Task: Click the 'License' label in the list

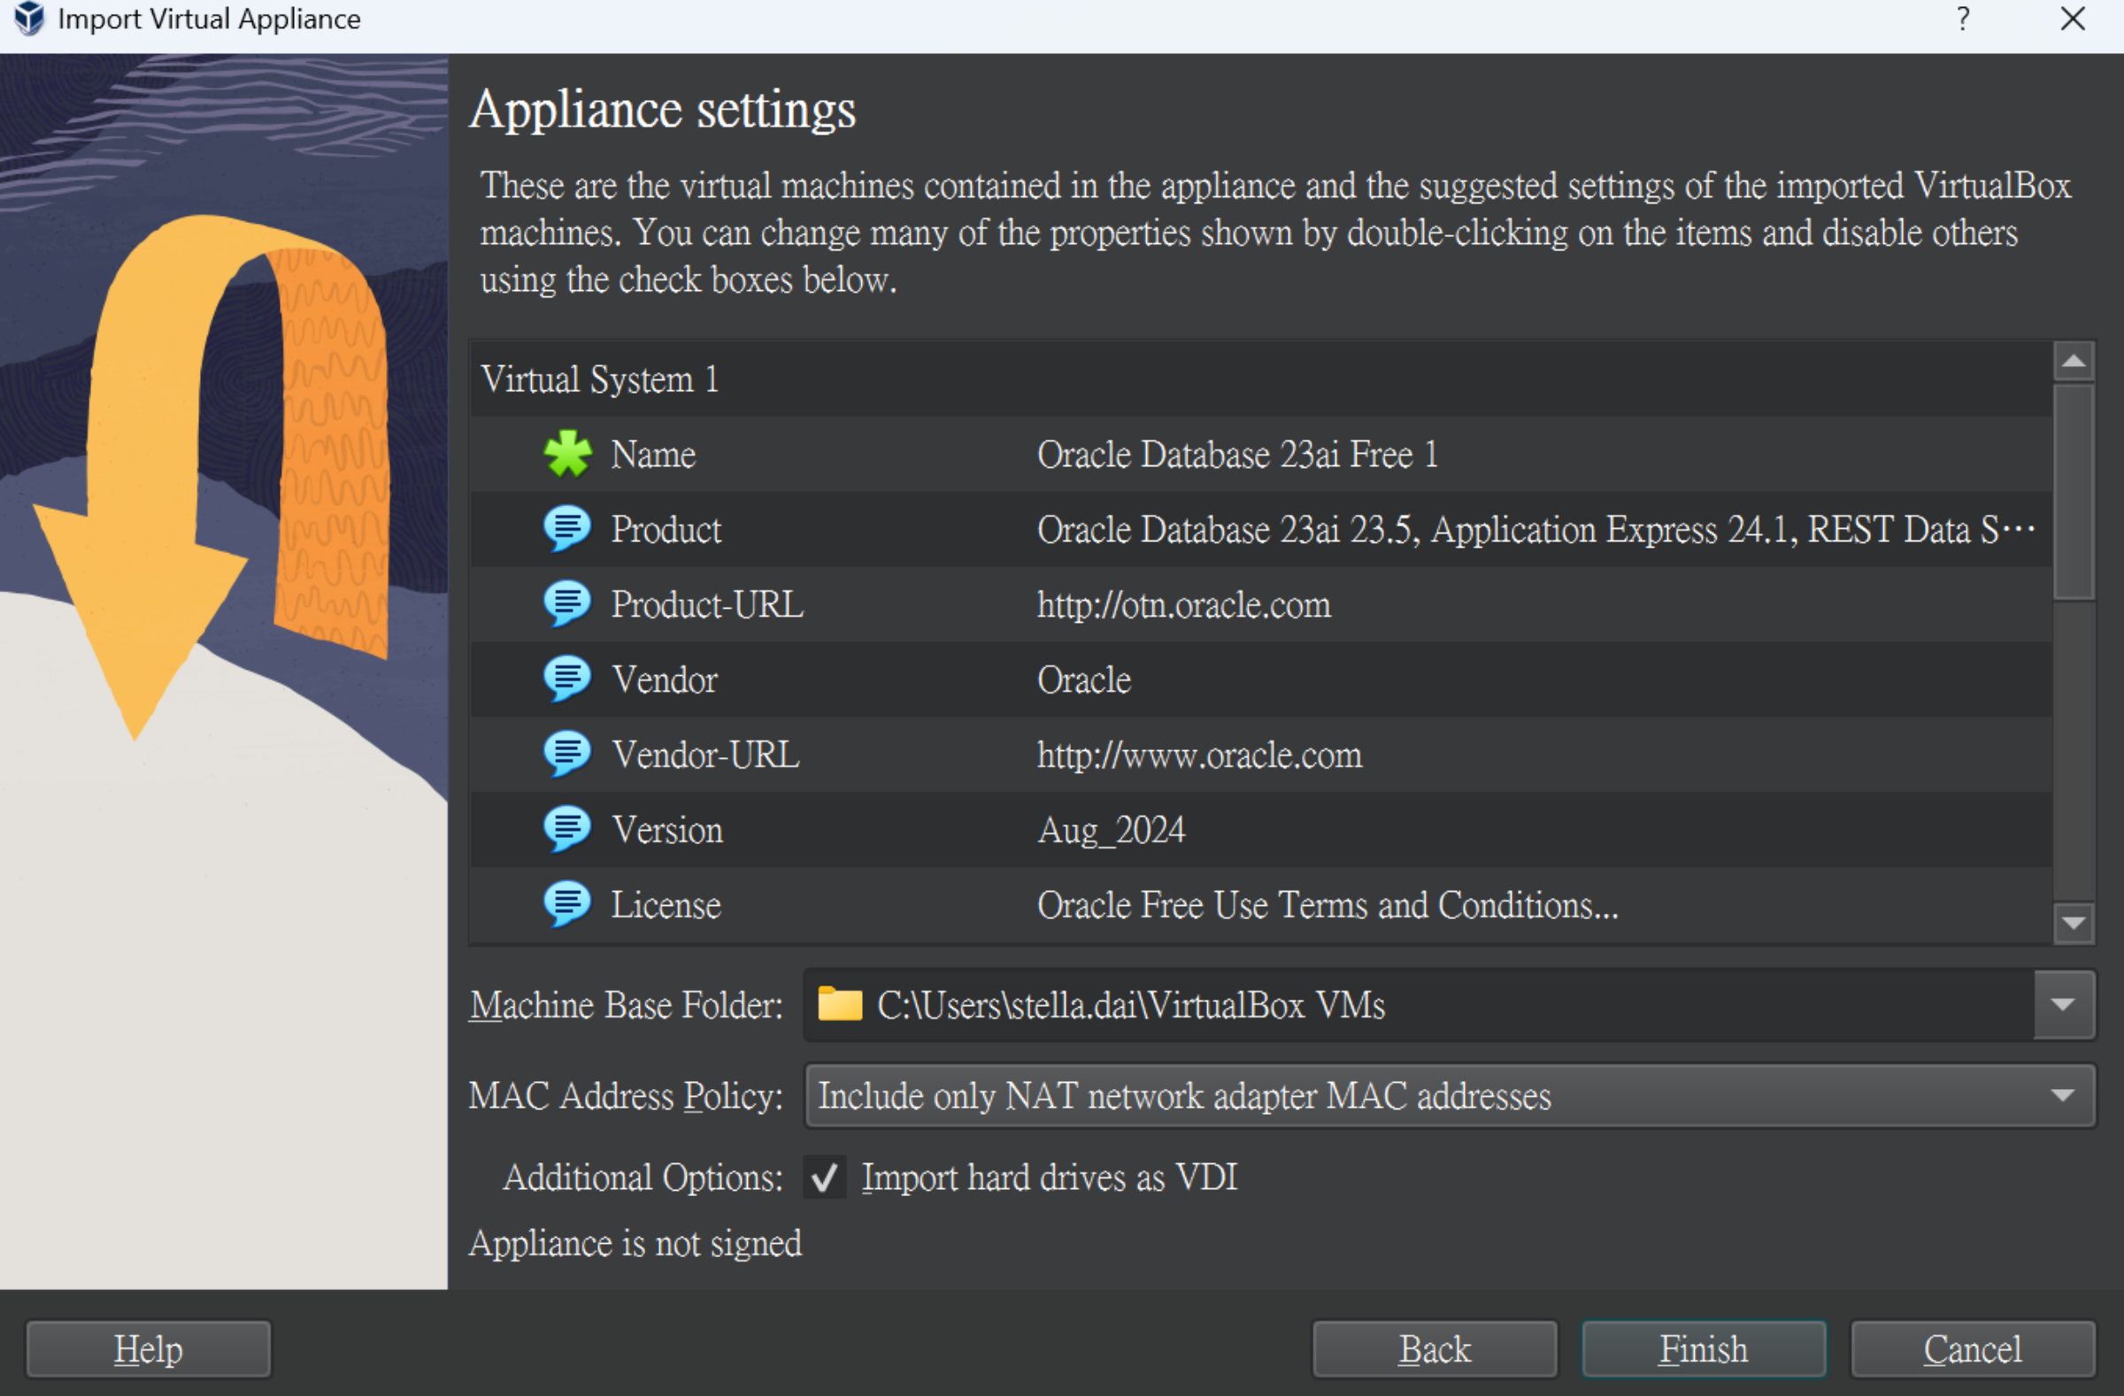Action: pos(666,904)
